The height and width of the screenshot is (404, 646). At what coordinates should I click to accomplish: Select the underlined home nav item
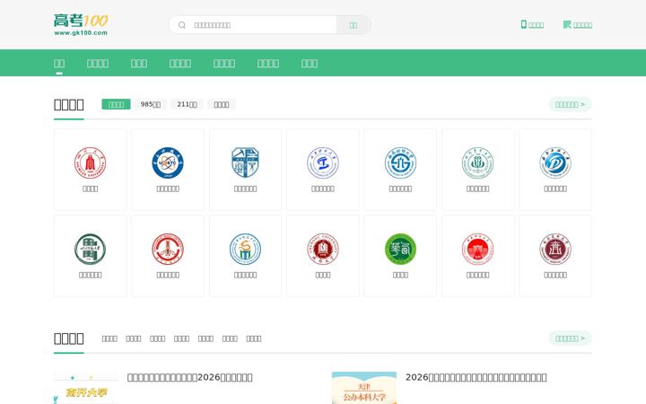click(x=59, y=63)
